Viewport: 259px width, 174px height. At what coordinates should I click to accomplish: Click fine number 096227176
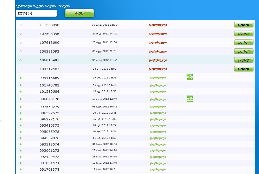[x=49, y=119]
